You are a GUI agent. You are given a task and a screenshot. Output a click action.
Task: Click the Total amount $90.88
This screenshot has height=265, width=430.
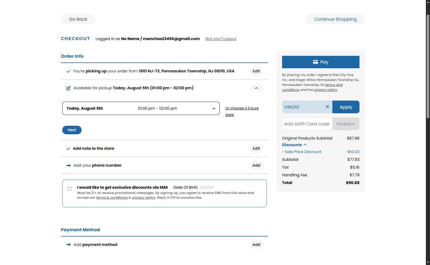[x=353, y=183]
